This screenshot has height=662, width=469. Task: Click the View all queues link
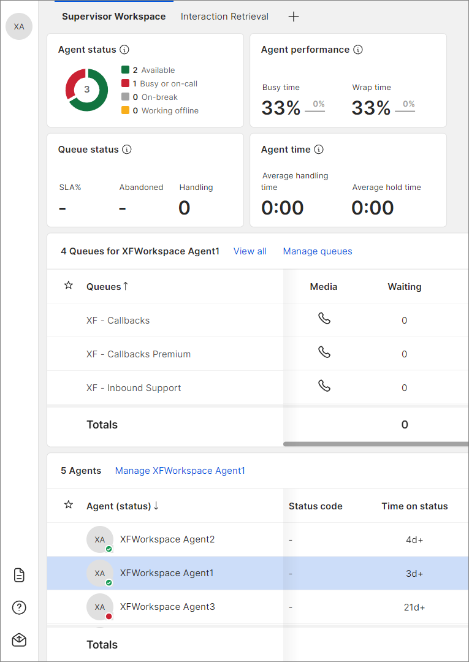[x=250, y=251]
